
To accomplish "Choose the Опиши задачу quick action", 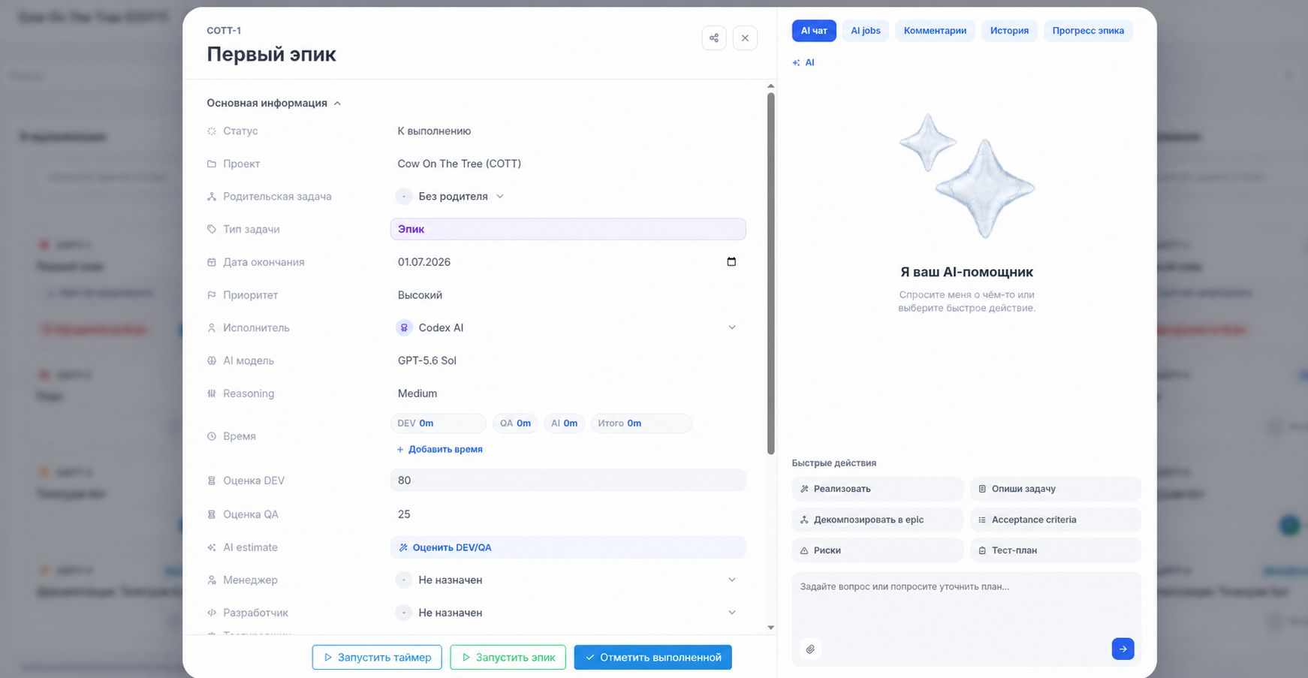I will (x=1056, y=489).
